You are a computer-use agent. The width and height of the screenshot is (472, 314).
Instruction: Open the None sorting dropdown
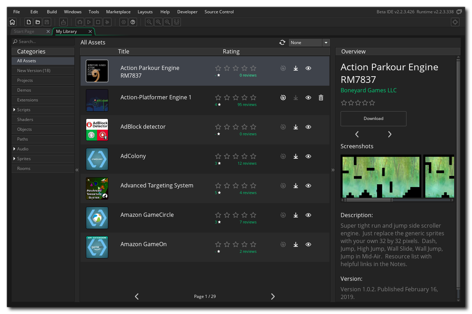tap(309, 43)
